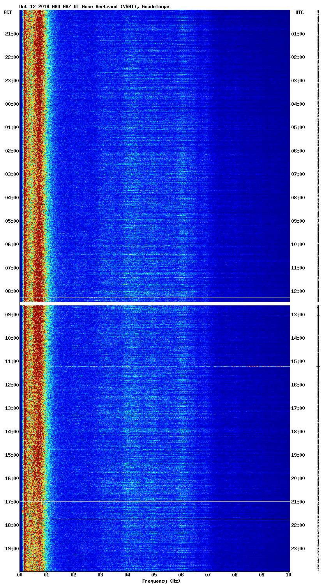Pick the 16:00 tick label on the UTC axis

298,385
